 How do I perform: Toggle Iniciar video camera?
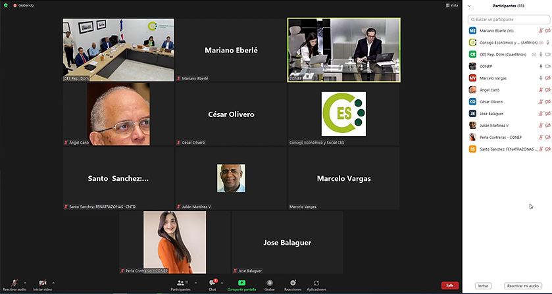coord(43,283)
